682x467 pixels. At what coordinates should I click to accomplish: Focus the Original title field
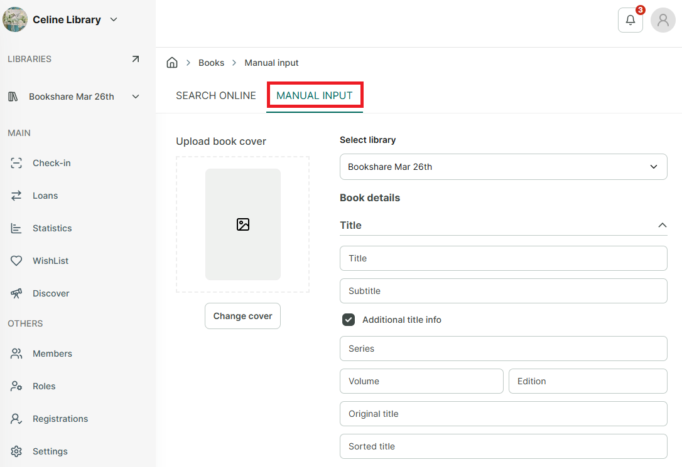coord(503,414)
